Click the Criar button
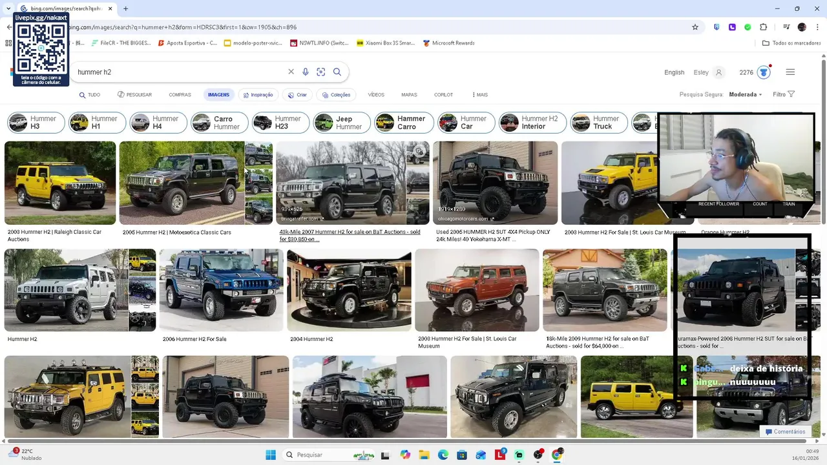The image size is (827, 465). (297, 95)
